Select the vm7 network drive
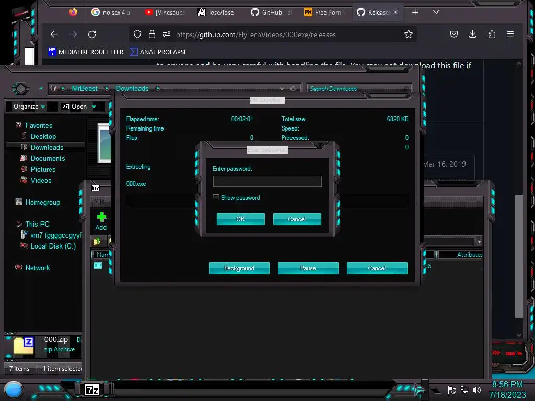The height and width of the screenshot is (401, 535). coord(51,235)
